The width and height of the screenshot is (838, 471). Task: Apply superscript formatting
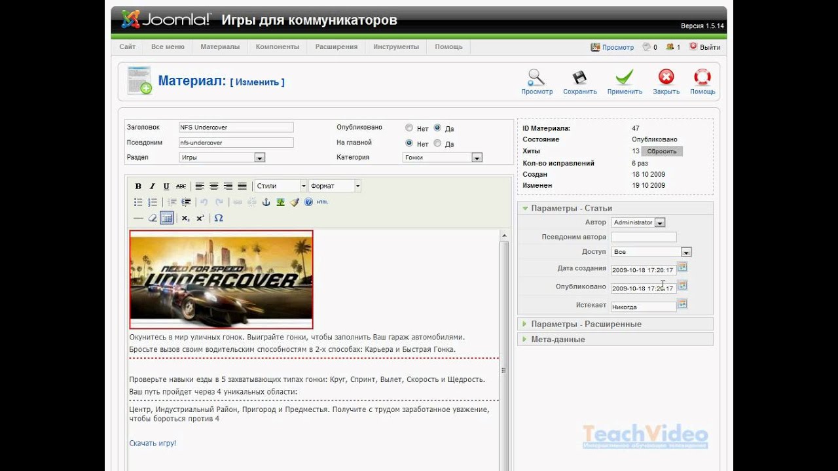[x=200, y=218]
